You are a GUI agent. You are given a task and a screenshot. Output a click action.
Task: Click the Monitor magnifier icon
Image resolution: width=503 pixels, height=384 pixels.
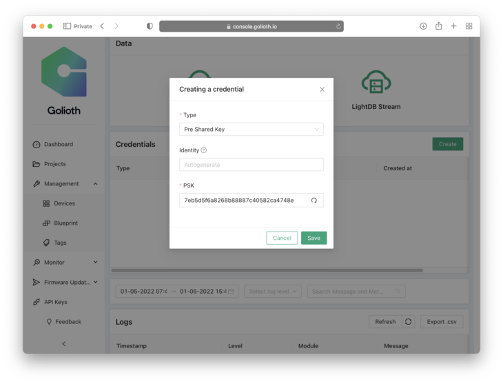(x=37, y=262)
